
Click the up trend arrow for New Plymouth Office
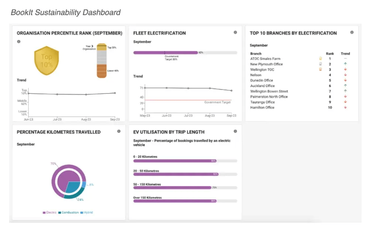click(x=345, y=64)
